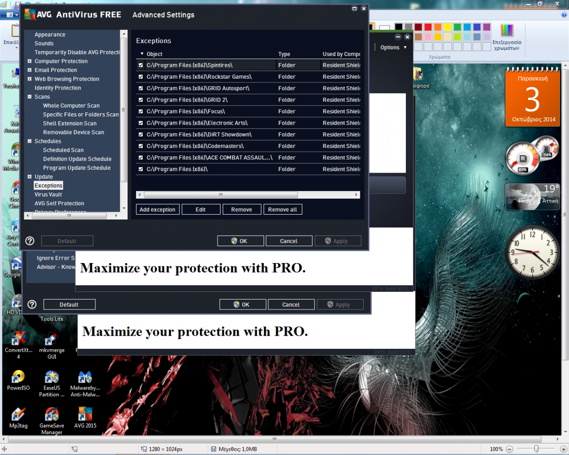
Task: Expand the Email Protection tree node
Action: click(29, 70)
